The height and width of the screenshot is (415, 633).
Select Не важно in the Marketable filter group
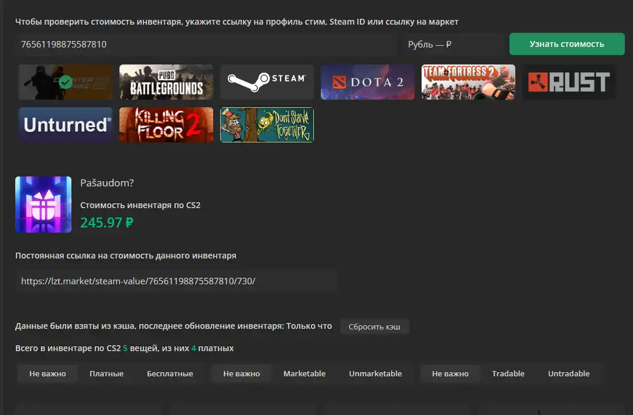pyautogui.click(x=241, y=374)
